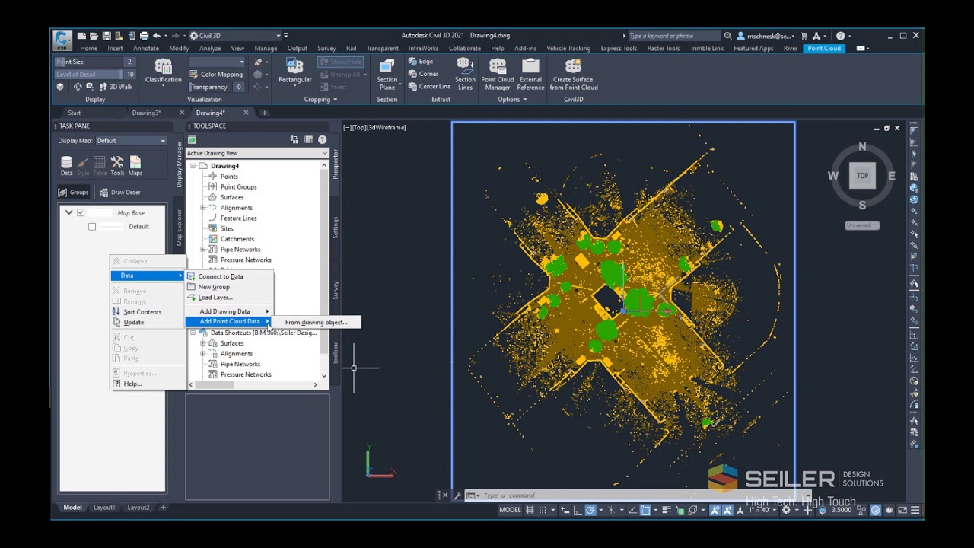The width and height of the screenshot is (974, 548).
Task: Click the Toolspace help icon
Action: click(323, 139)
